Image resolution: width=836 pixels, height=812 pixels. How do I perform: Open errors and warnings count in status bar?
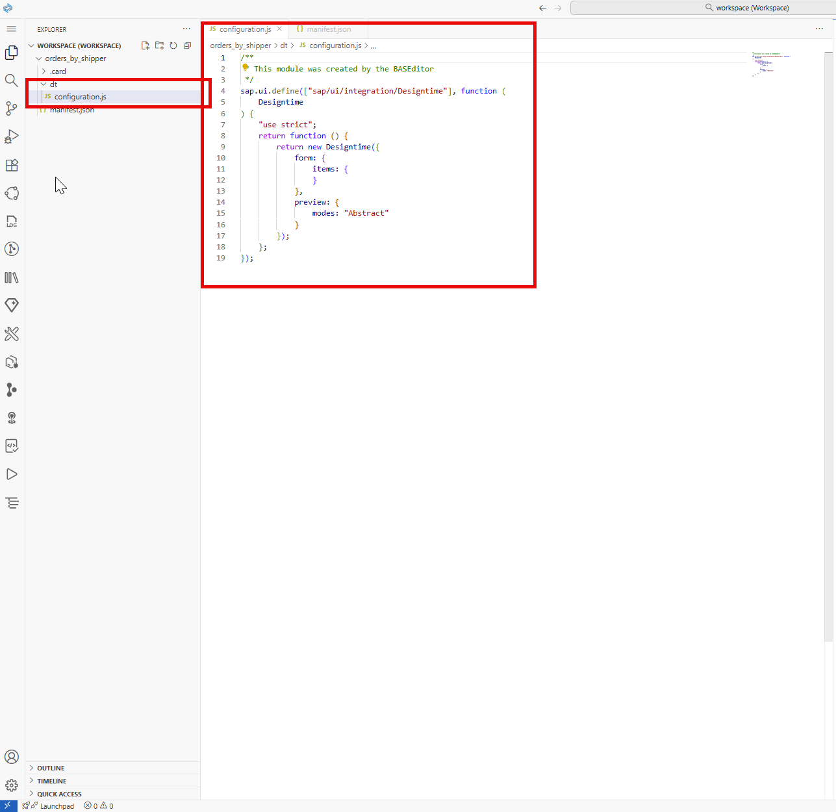pos(99,806)
